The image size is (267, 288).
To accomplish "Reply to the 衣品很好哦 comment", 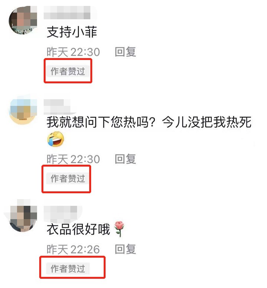I will pyautogui.click(x=125, y=249).
